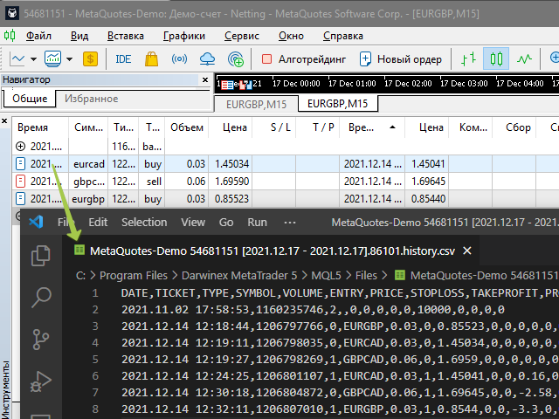Expand the line chart dropdown arrow
The width and height of the screenshot is (559, 419).
33,59
